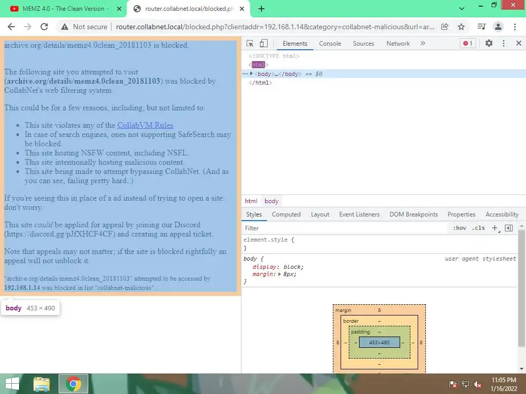Expand the margin shorthand triangle
Screen dimensions: 526x394
[x=279, y=274]
